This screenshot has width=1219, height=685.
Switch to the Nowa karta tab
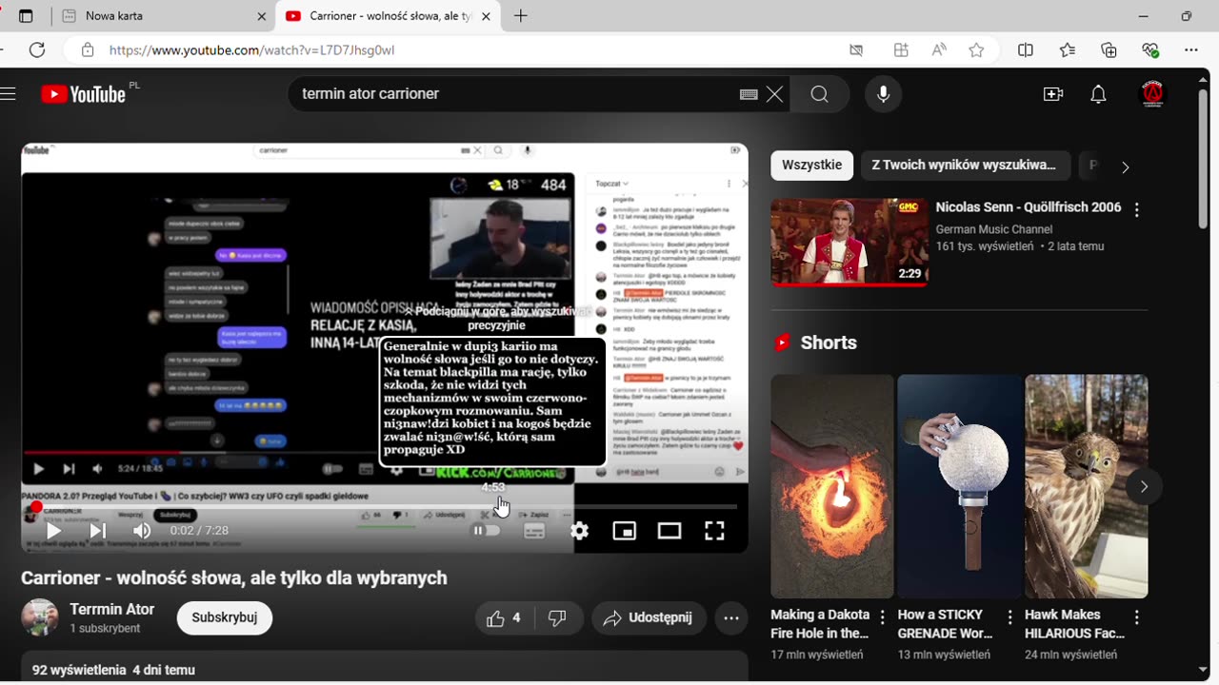pos(162,16)
